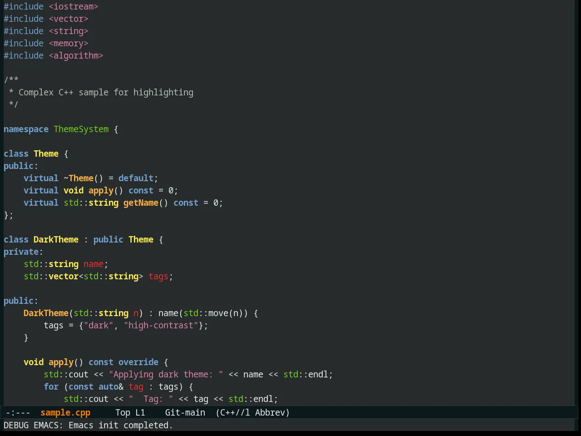This screenshot has height=436, width=581.
Task: Click the string literal "dark"
Action: click(x=98, y=325)
